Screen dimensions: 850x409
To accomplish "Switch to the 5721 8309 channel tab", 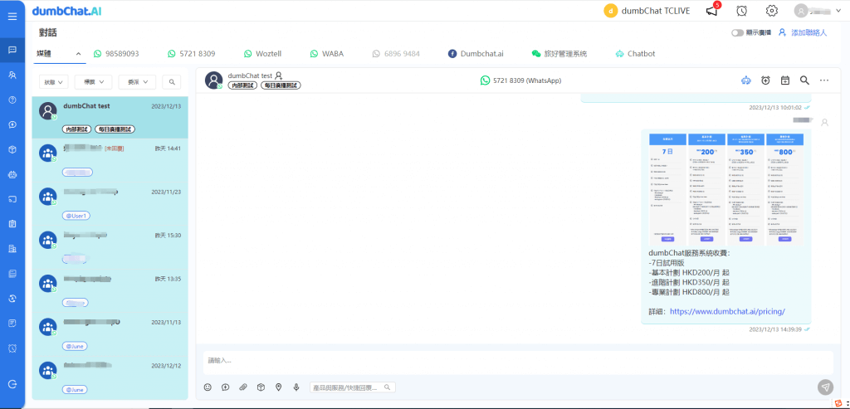I will click(192, 54).
